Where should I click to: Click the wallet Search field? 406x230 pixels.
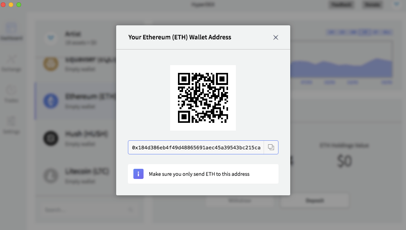click(89, 210)
